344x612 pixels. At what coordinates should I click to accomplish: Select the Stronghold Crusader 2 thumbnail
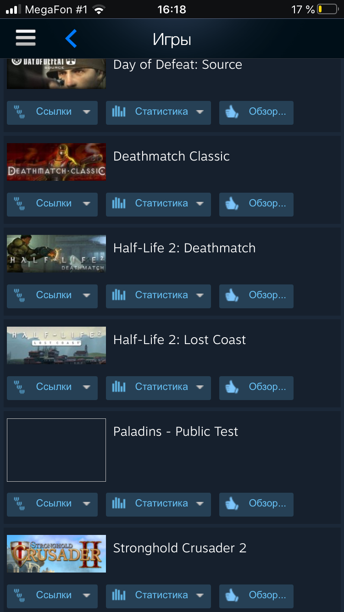(56, 554)
